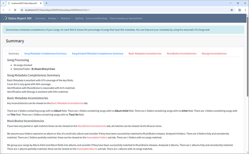Minimize the browser window
Image resolution: width=249 pixels, height=154 pixels.
pos(231,3)
